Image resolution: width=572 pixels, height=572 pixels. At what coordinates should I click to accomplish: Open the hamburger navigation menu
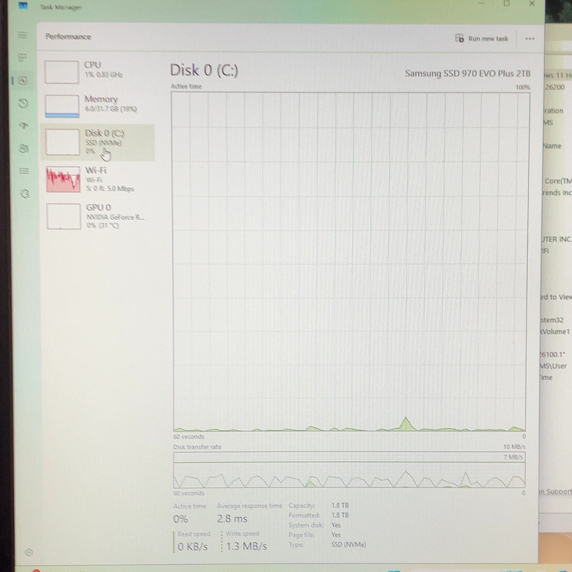click(x=22, y=35)
